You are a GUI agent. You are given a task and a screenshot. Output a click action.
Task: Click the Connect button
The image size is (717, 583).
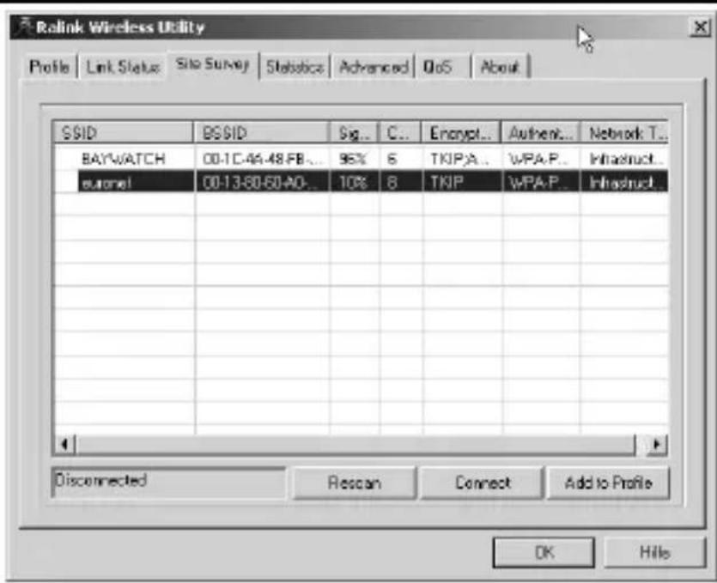click(x=483, y=483)
